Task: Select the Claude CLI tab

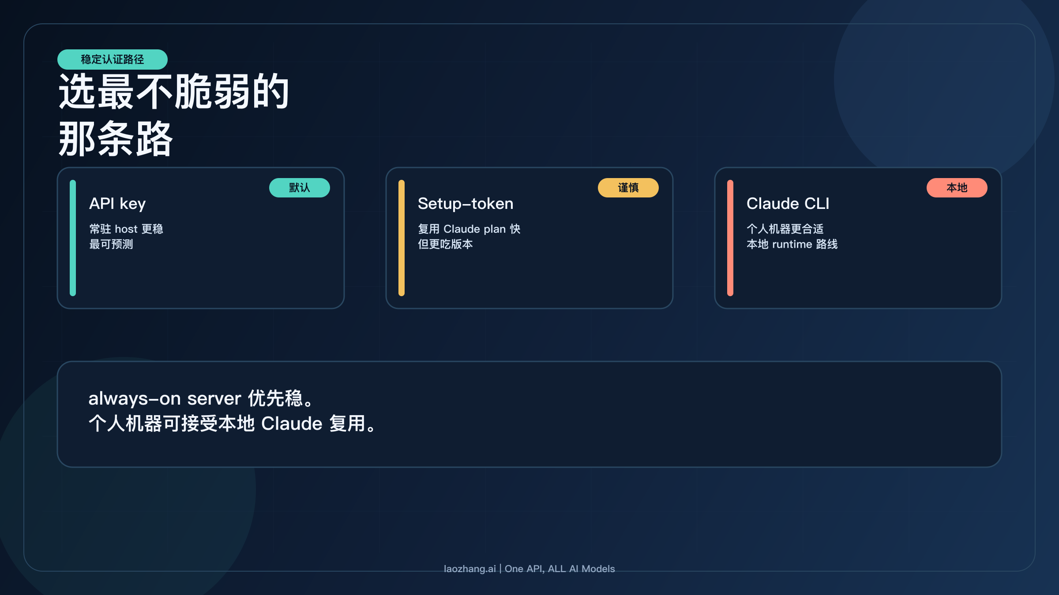Action: coord(788,204)
